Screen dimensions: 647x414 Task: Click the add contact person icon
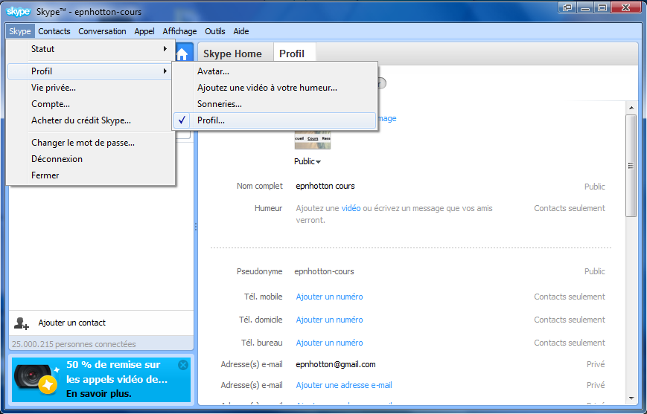[x=21, y=323]
